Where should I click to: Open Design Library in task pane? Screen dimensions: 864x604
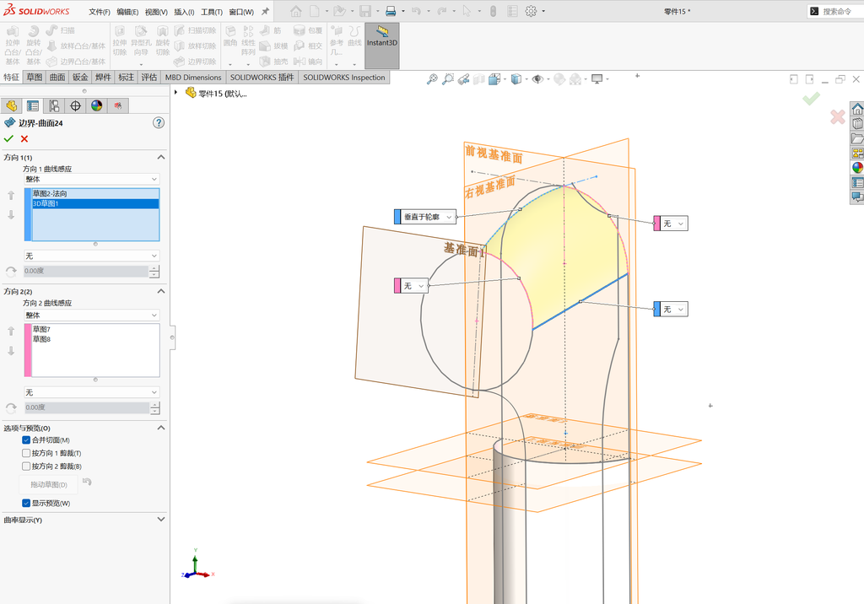pyautogui.click(x=857, y=123)
